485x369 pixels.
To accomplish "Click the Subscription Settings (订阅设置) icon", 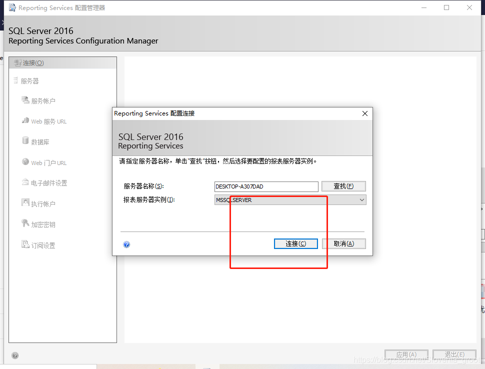I will (x=25, y=244).
